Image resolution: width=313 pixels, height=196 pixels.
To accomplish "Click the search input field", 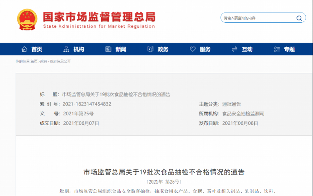I will (257, 18).
